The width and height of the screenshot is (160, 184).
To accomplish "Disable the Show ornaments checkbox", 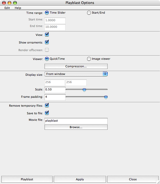I will (47, 42).
